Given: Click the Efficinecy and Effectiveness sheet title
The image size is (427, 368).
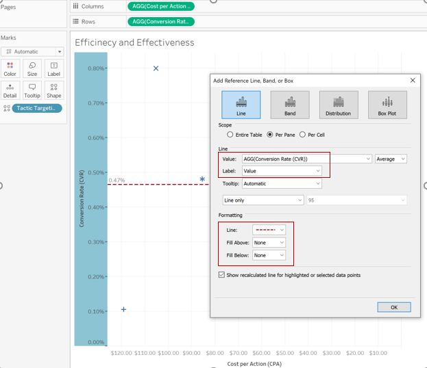Looking at the screenshot, I should click(134, 42).
